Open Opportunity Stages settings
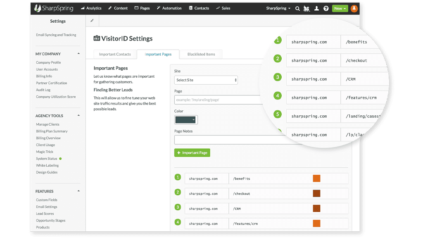The image size is (423, 238). [51, 221]
